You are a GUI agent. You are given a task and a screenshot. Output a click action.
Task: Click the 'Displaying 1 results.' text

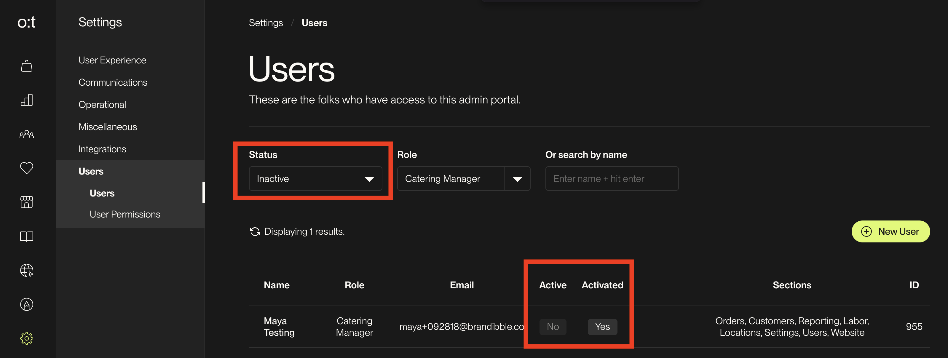[304, 231]
